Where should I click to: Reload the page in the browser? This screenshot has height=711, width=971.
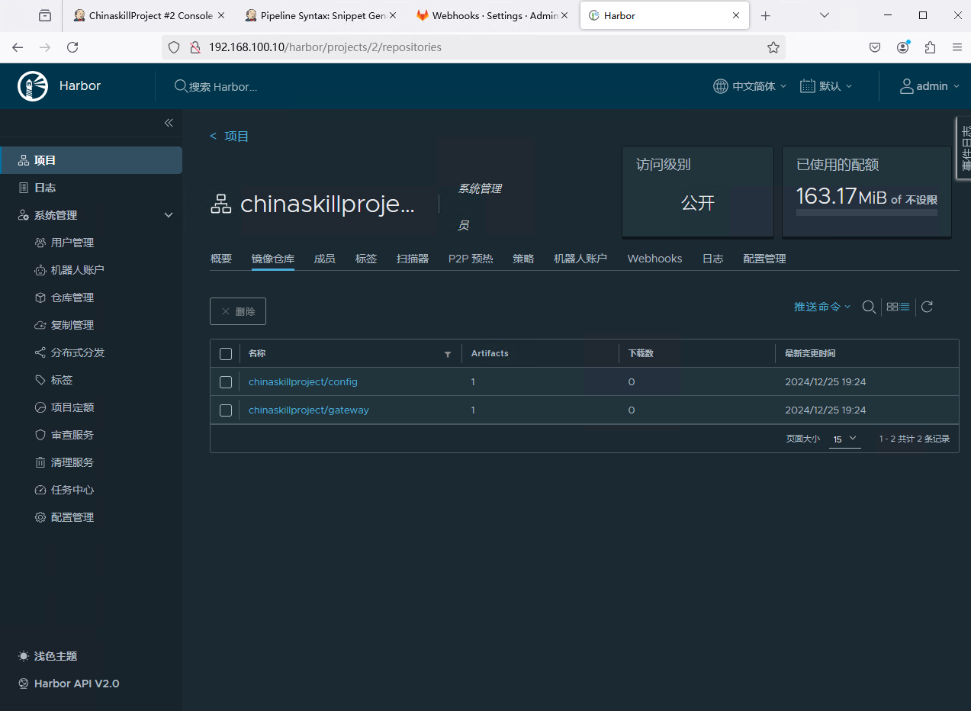72,47
